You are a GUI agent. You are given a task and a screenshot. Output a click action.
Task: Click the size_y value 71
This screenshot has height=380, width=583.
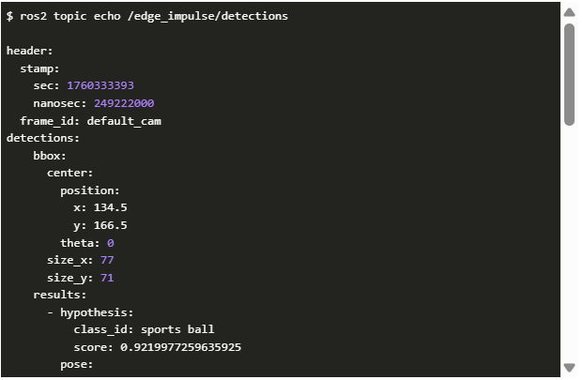point(107,278)
